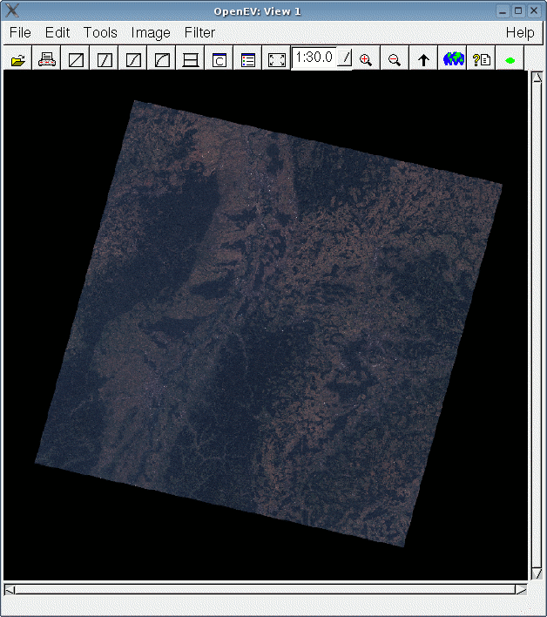The image size is (547, 617).
Task: Click the fit-to-extents arrows icon
Action: 277,60
